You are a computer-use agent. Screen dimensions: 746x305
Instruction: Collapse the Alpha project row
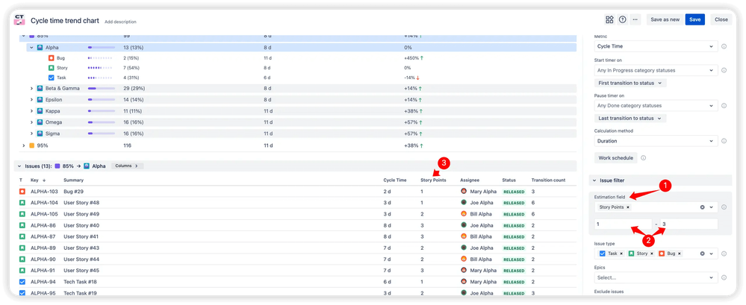[31, 47]
